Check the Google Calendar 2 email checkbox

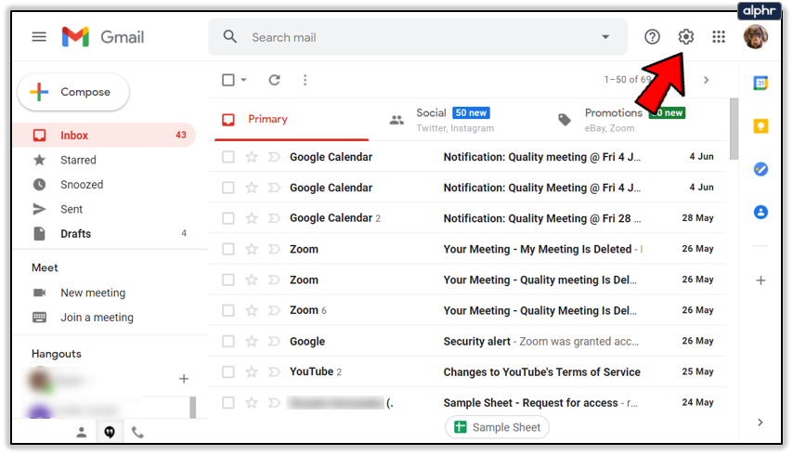click(228, 218)
